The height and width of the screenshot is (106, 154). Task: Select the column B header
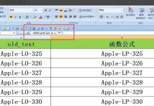pyautogui.click(x=102, y=38)
